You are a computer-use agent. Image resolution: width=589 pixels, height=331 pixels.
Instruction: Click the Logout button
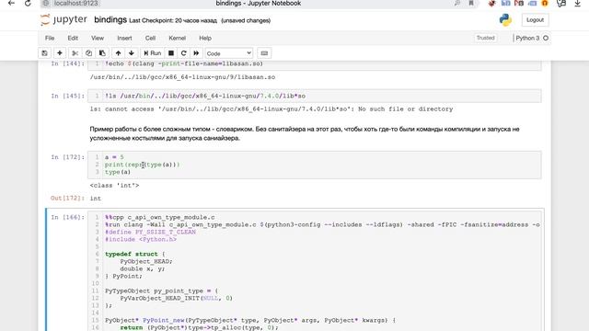click(535, 20)
